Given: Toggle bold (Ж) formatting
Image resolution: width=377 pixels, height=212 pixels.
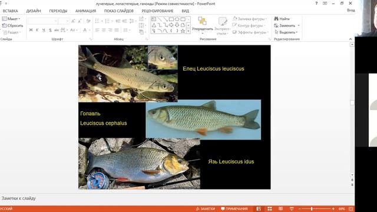Looking at the screenshot, I should (x=31, y=30).
